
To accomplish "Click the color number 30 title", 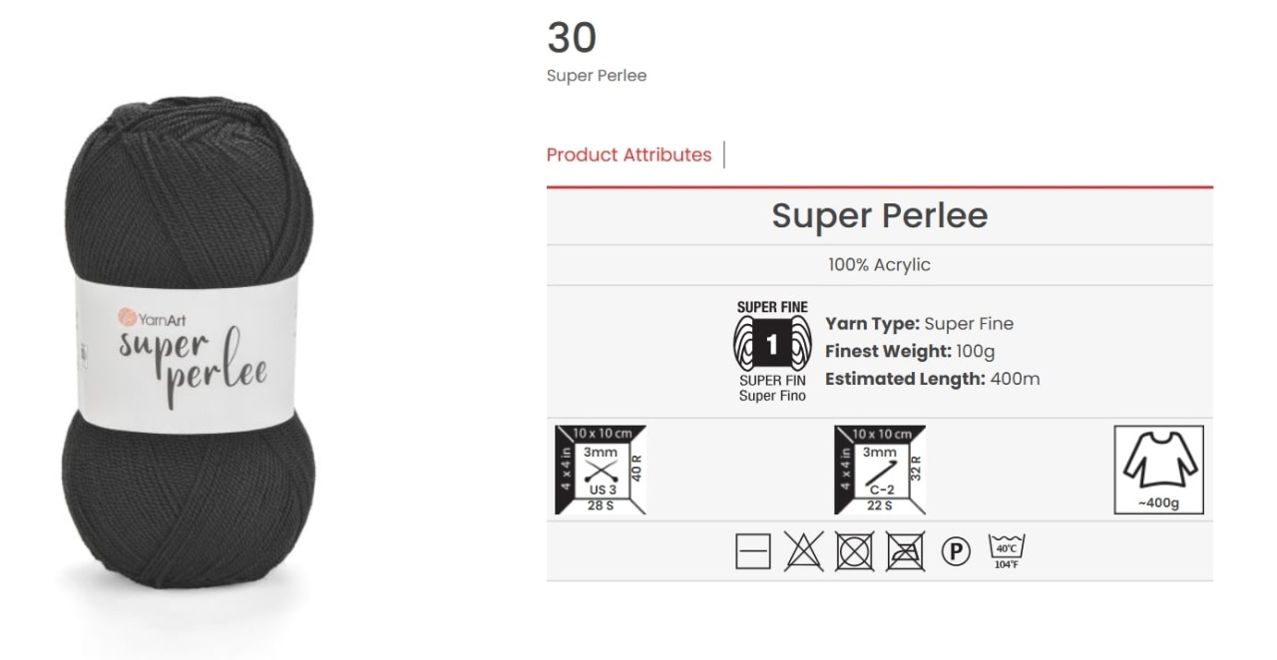I will (572, 38).
